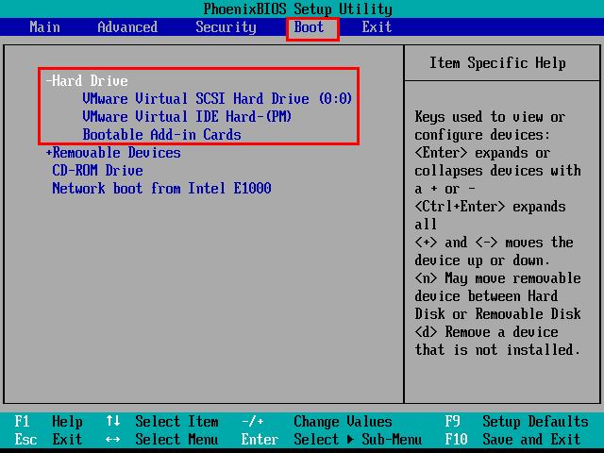Select the highlighted Boot tab
This screenshot has width=604, height=453.
coord(310,26)
